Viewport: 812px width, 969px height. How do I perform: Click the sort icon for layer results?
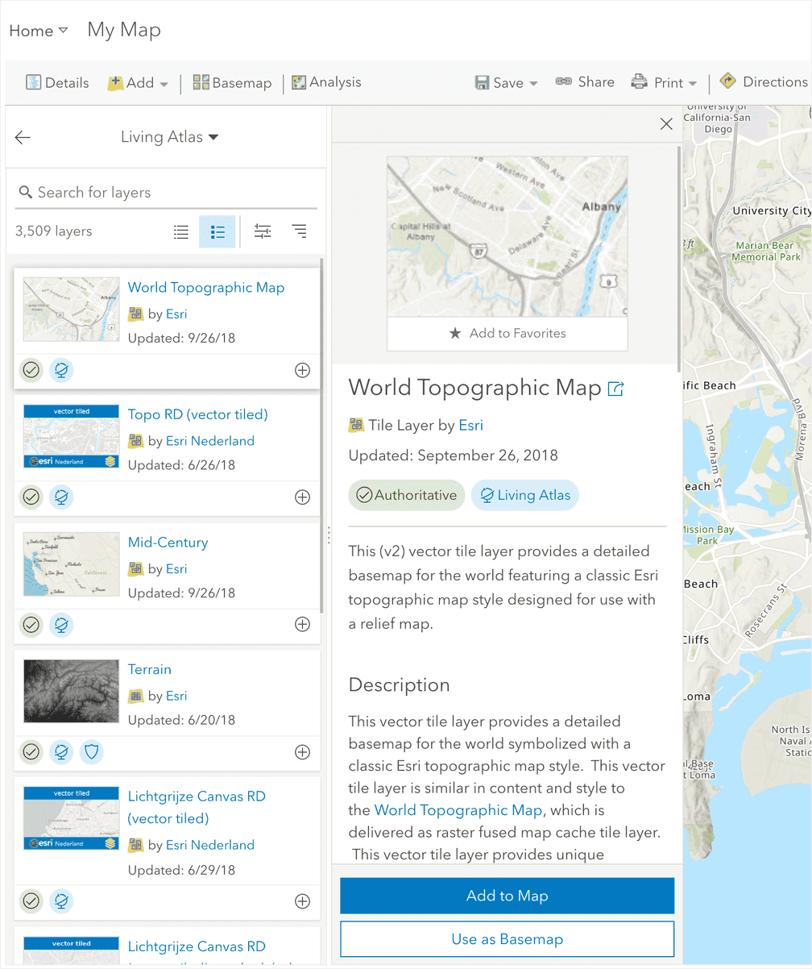[299, 231]
